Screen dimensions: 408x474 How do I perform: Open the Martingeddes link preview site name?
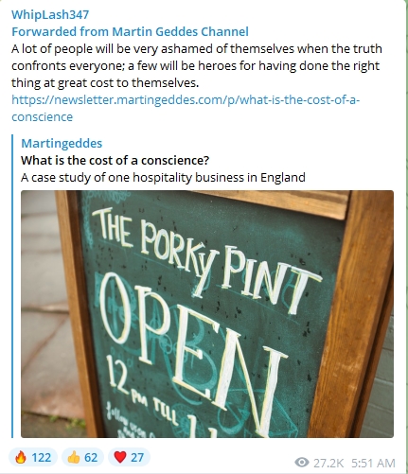click(x=62, y=143)
